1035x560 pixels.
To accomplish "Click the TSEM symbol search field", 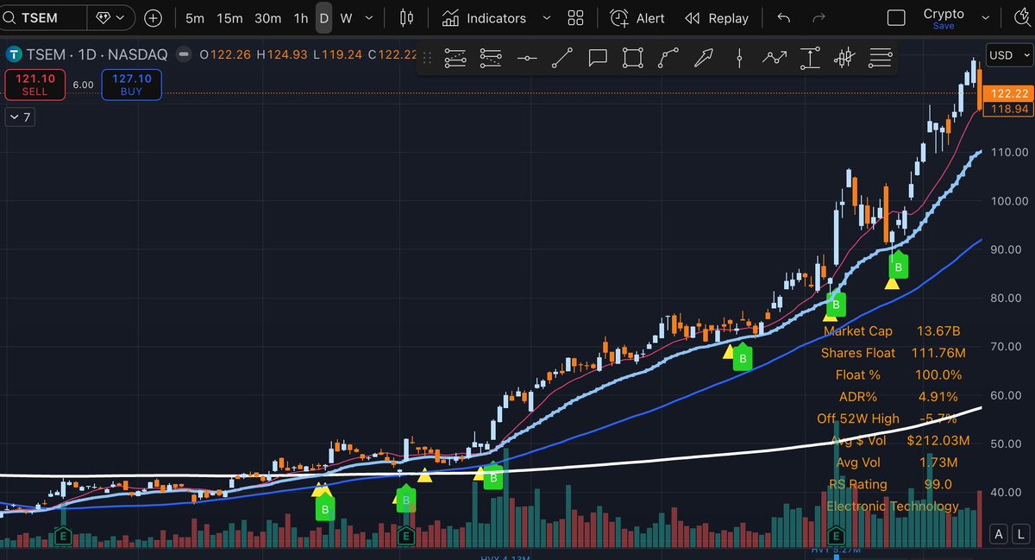I will click(x=45, y=17).
